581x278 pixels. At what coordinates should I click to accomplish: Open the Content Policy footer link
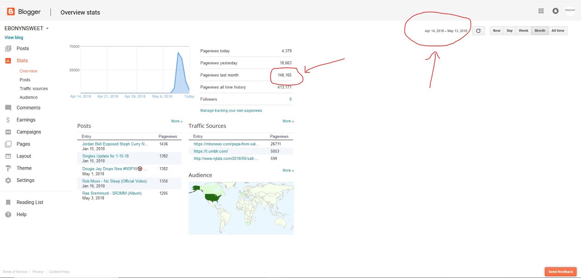click(x=59, y=272)
